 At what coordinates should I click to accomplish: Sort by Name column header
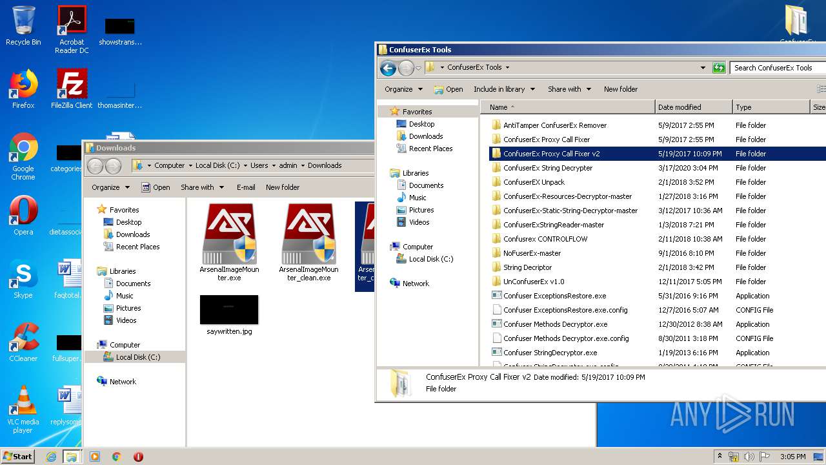click(x=568, y=107)
